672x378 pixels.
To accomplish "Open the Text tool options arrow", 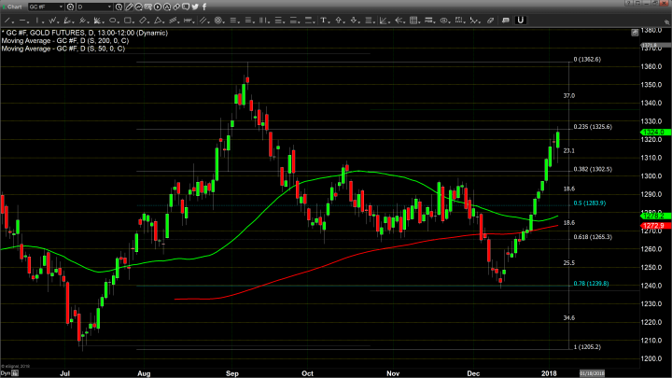I will coord(330,19).
